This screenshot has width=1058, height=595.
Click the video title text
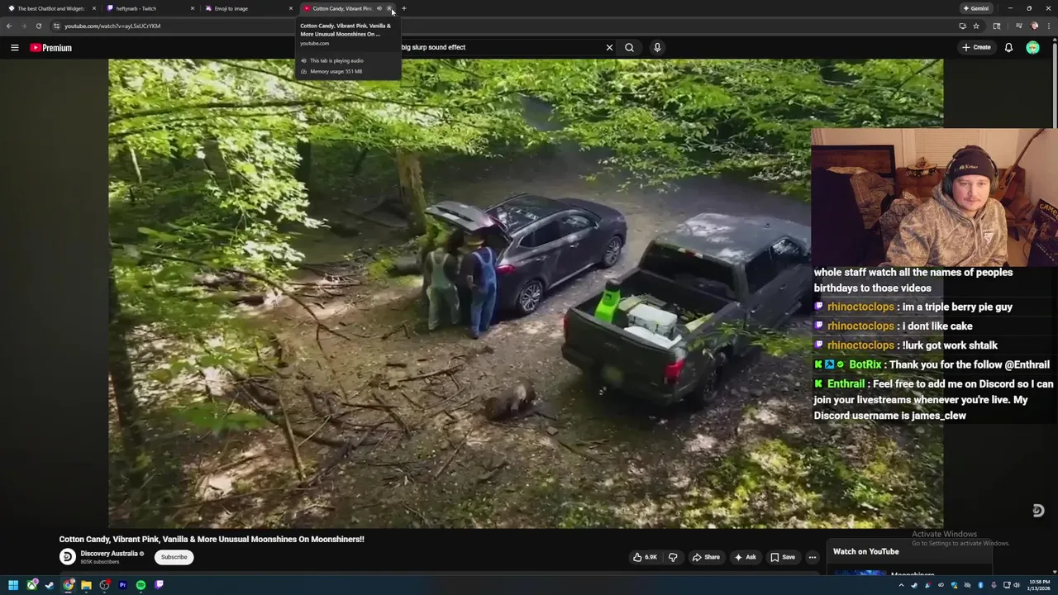[x=212, y=539]
